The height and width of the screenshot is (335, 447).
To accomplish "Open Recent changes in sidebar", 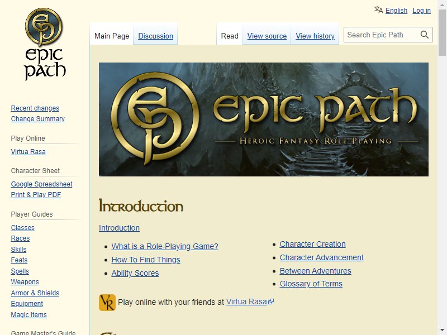I will pyautogui.click(x=35, y=108).
